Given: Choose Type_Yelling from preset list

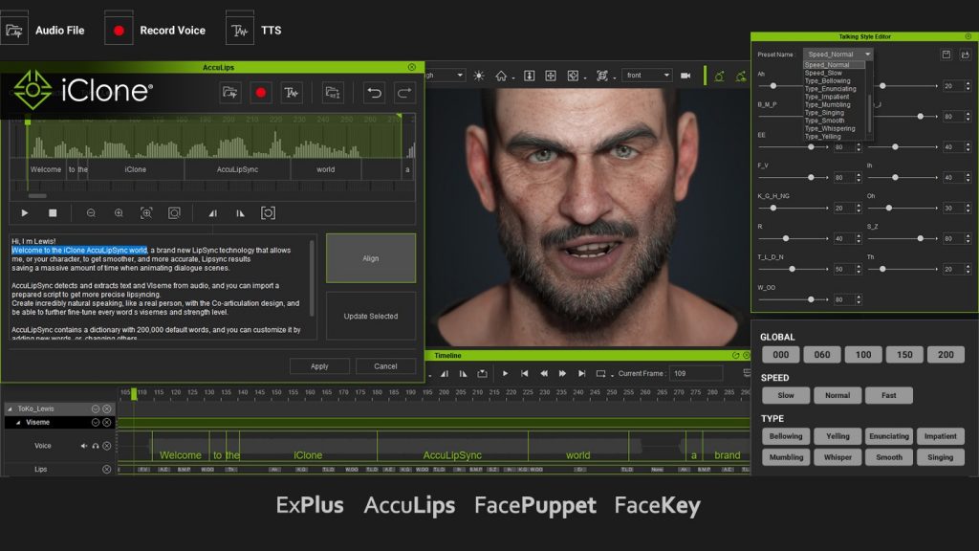Looking at the screenshot, I should coord(823,137).
